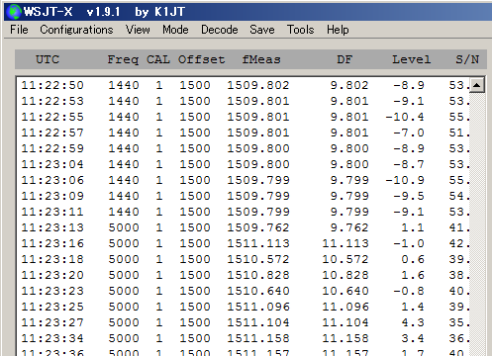This screenshot has width=492, height=356.
Task: Click the WSJT-X globe icon in title bar
Action: [15, 12]
